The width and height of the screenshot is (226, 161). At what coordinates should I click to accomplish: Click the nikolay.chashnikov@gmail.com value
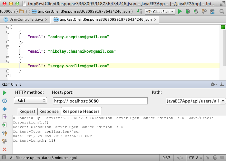point(82,51)
